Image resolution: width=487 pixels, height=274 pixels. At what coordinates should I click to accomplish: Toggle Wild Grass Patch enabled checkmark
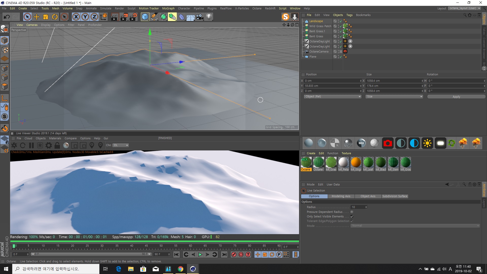coord(341,26)
